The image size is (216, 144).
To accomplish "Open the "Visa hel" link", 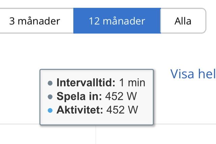I will click(193, 74).
